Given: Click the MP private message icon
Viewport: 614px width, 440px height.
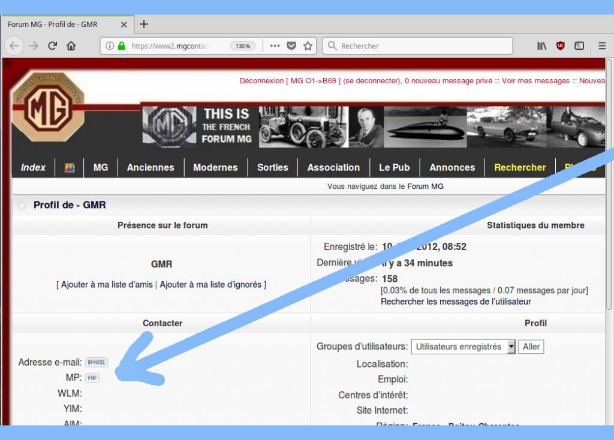Looking at the screenshot, I should tap(92, 378).
